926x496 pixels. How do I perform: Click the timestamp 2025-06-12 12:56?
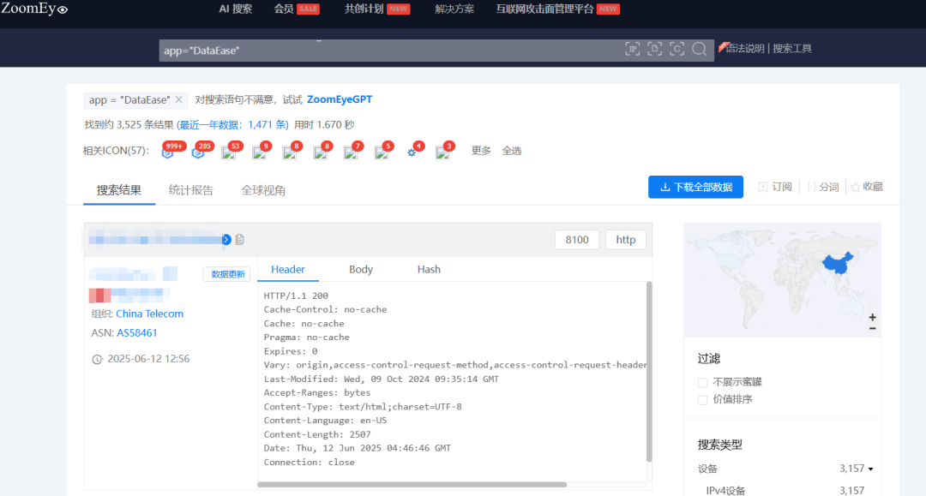click(x=148, y=359)
